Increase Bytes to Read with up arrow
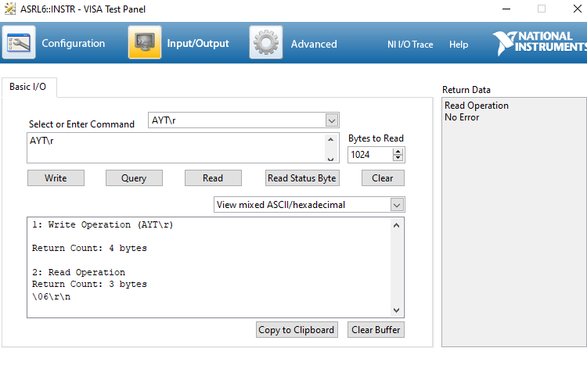 pyautogui.click(x=398, y=151)
